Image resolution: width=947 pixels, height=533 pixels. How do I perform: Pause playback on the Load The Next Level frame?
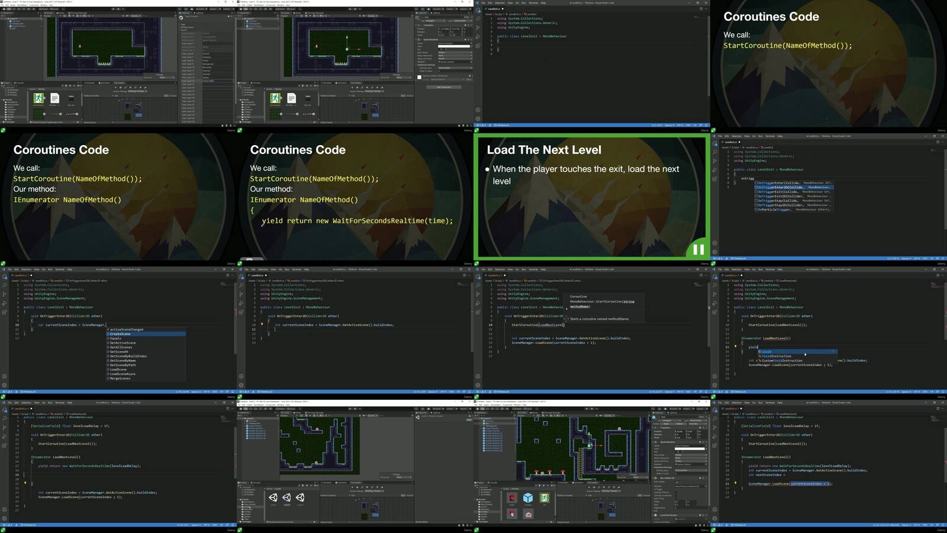coord(698,250)
